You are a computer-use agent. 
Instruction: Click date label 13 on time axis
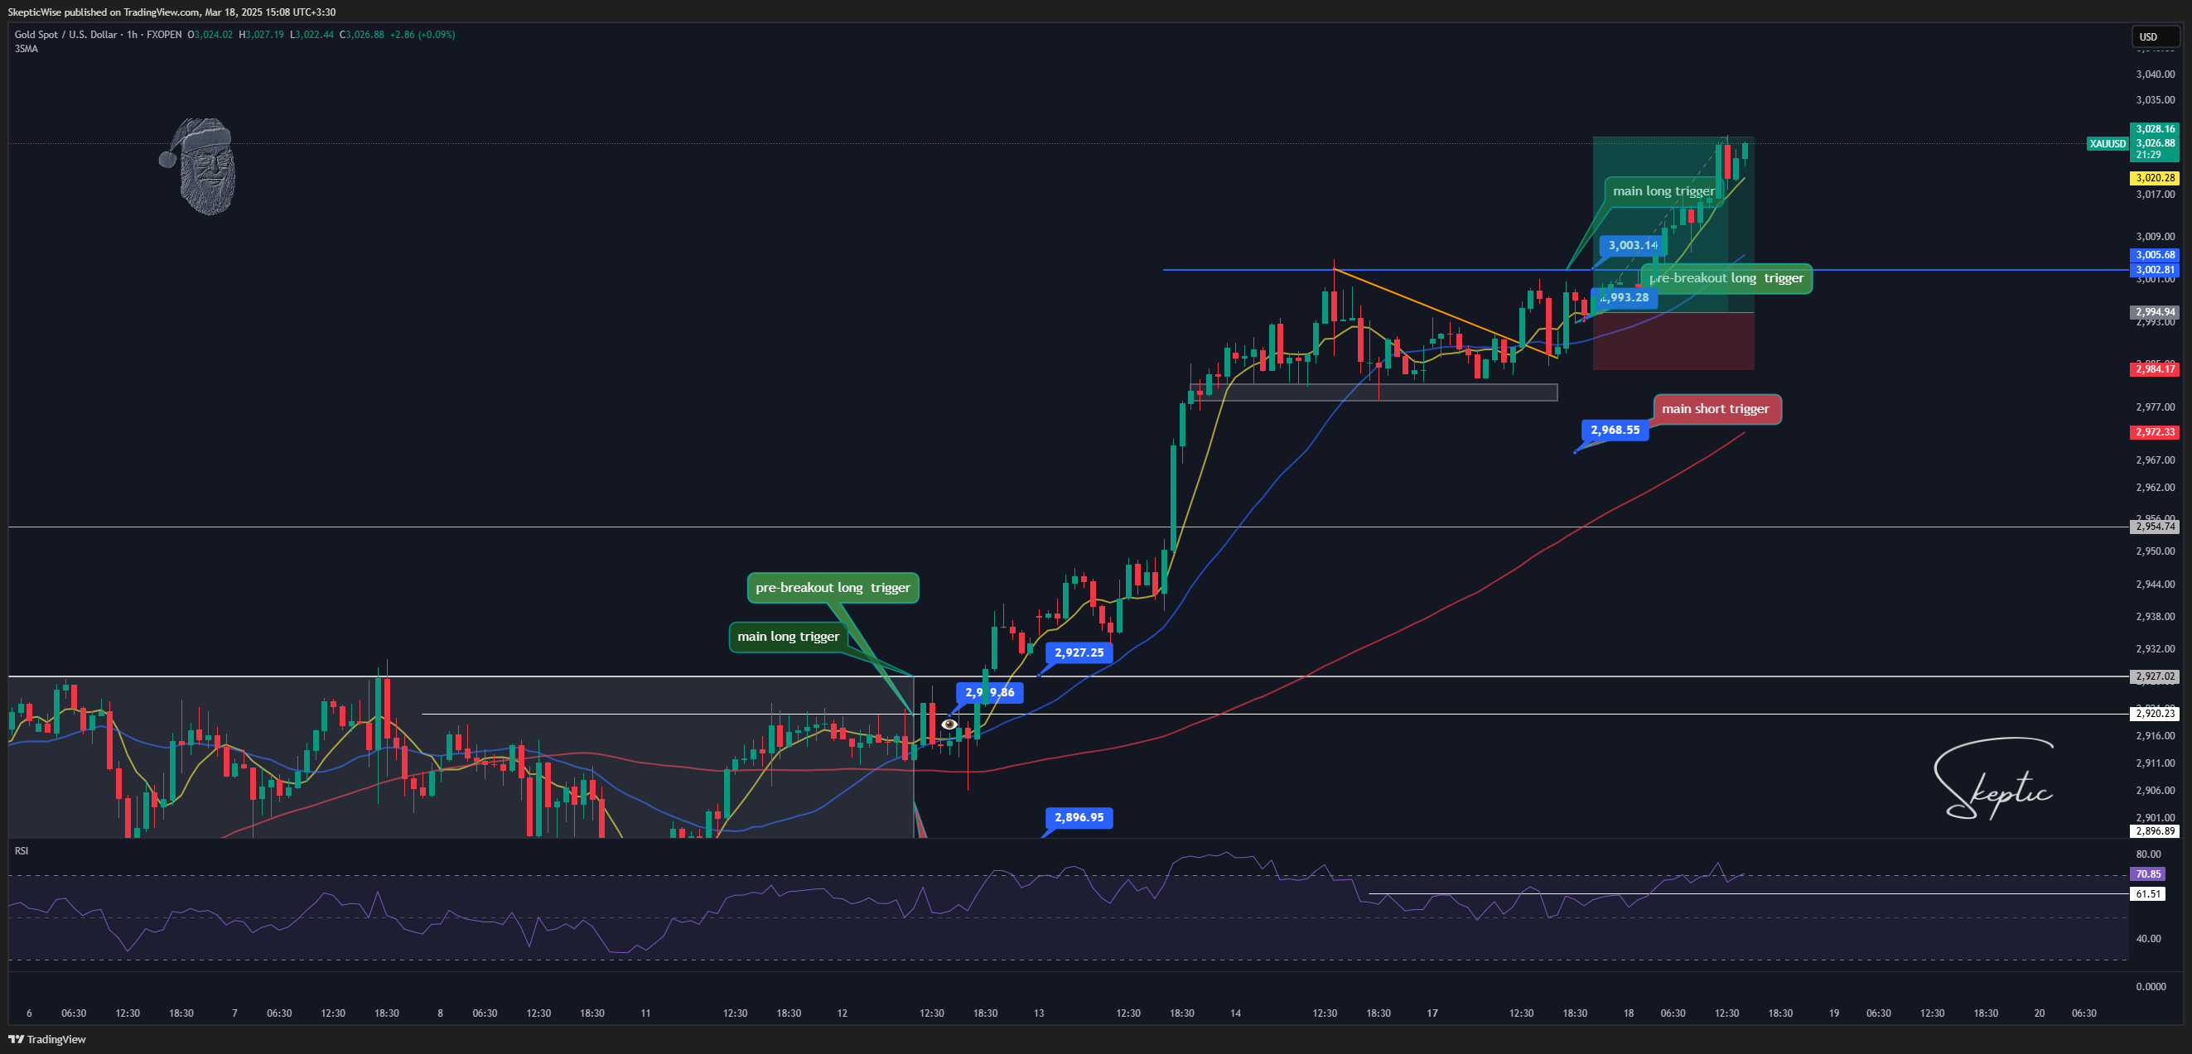click(x=1038, y=1013)
